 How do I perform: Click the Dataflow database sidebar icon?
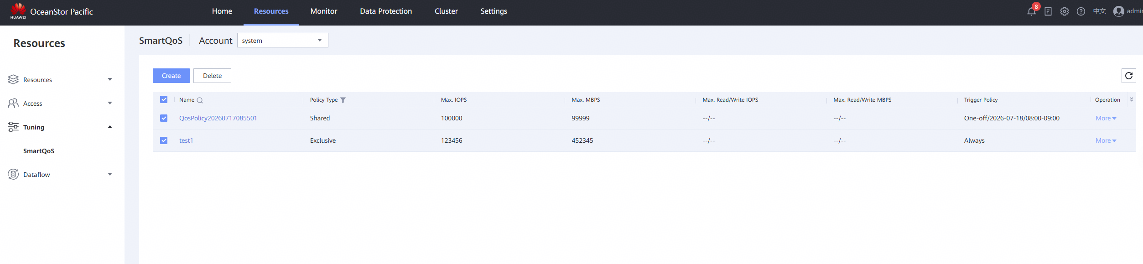click(13, 174)
